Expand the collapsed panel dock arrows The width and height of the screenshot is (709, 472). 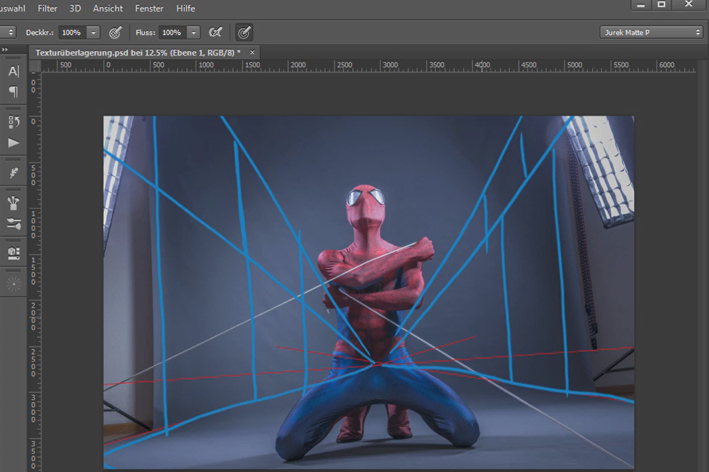click(x=5, y=50)
